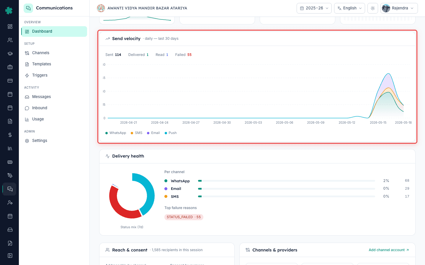This screenshot has height=265, width=425.
Task: Click the Add channel account link
Action: (389, 250)
